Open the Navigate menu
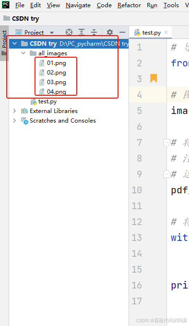Image resolution: width=189 pixels, height=326 pixels. 78,5
